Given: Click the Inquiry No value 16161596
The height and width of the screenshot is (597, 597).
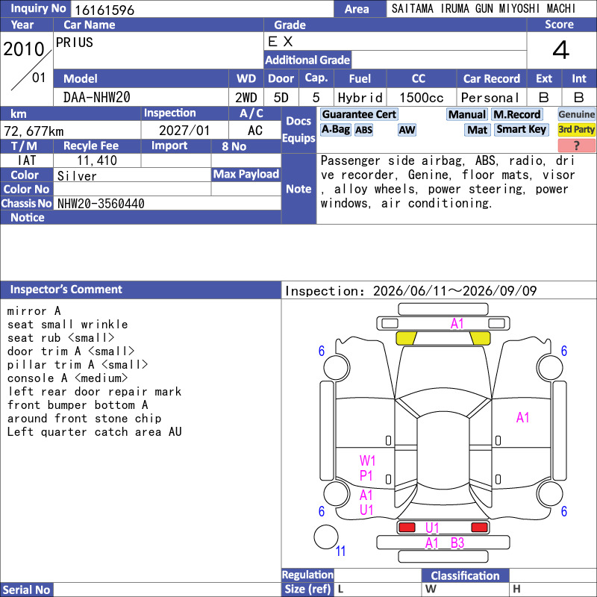Looking at the screenshot, I should (104, 10).
